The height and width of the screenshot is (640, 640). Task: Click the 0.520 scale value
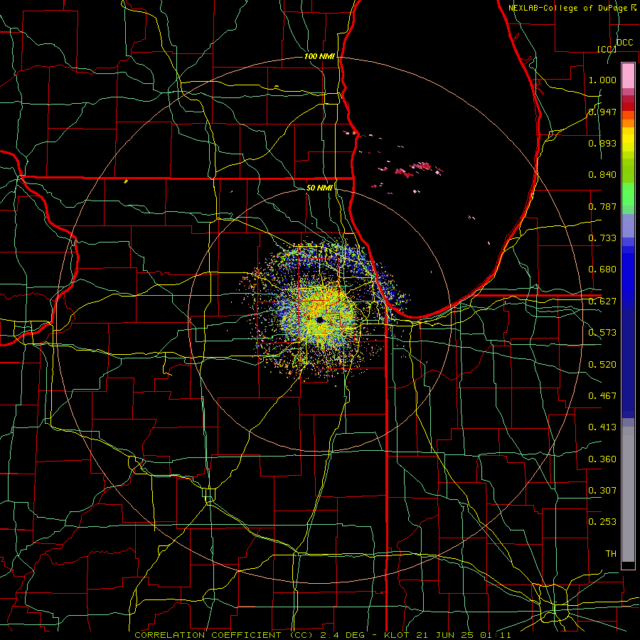coord(602,365)
